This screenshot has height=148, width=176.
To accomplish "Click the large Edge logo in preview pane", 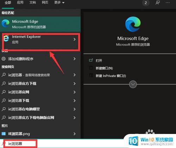I will pyautogui.click(x=133, y=24).
